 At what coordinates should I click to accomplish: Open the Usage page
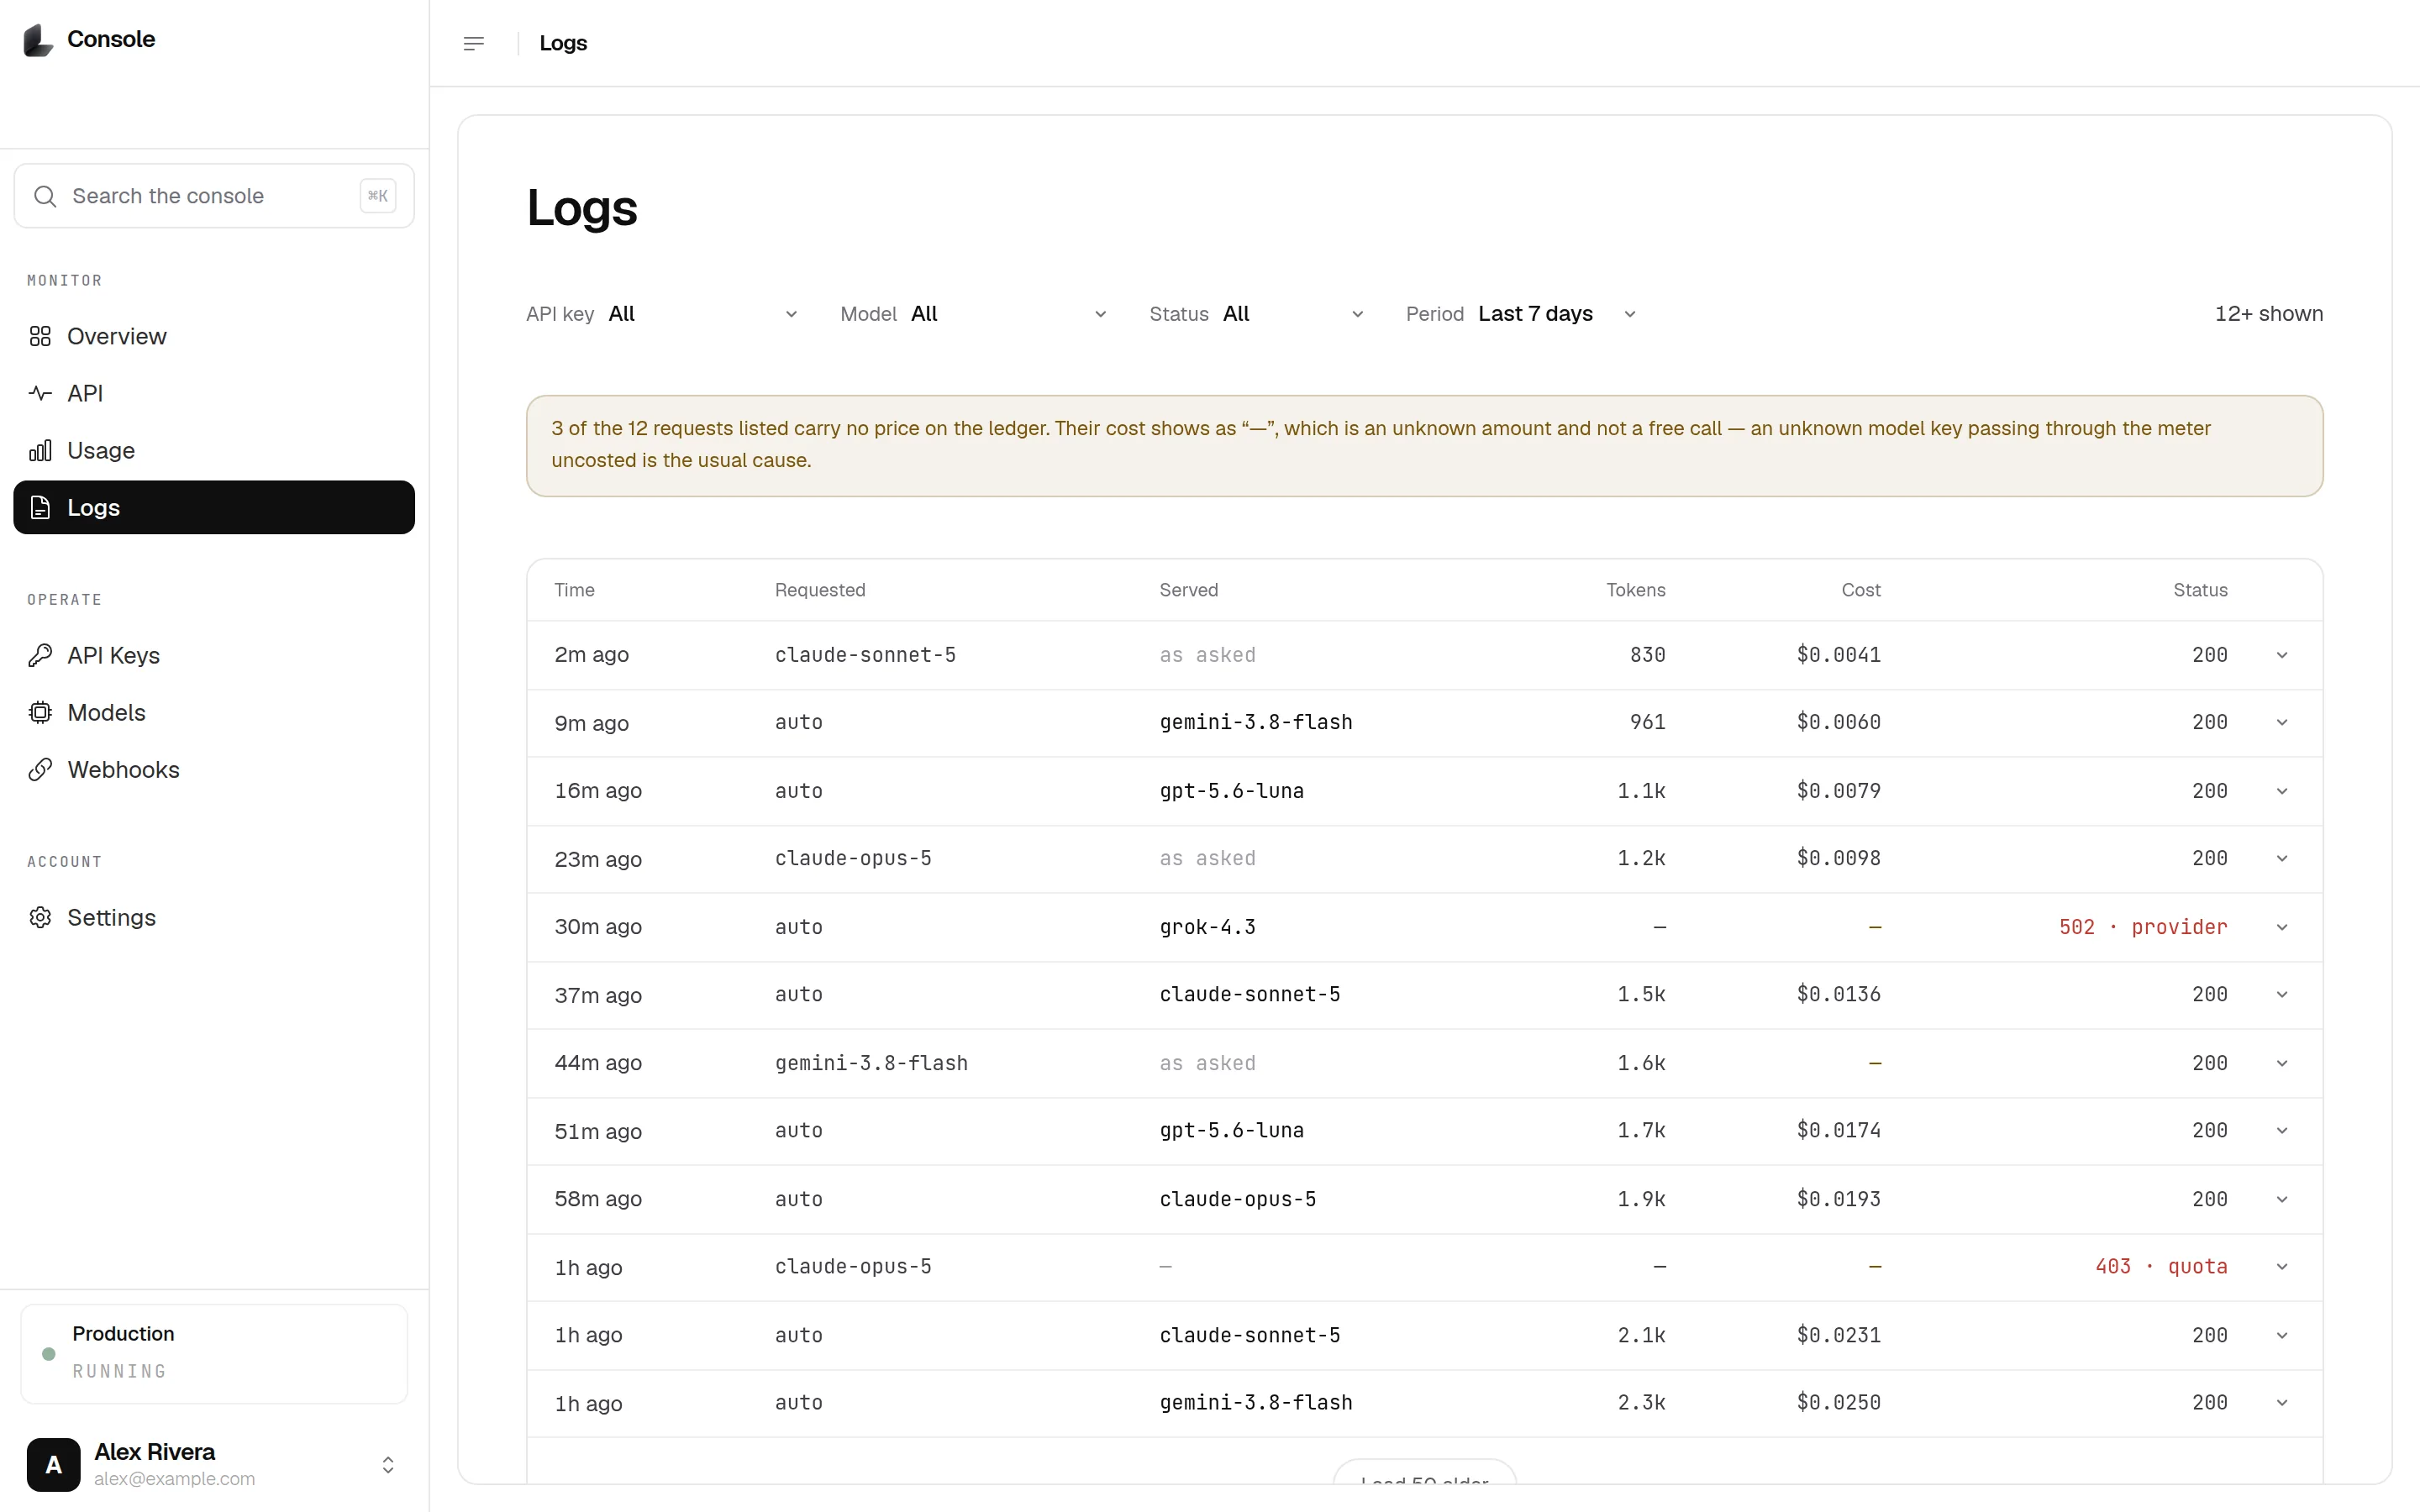click(x=214, y=450)
